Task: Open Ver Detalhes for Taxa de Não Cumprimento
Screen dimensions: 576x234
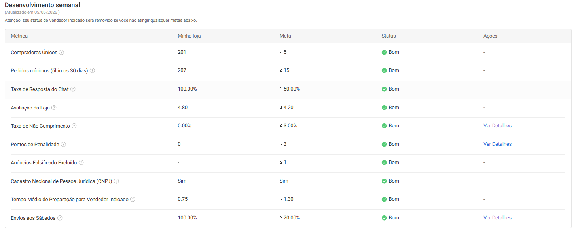Action: tap(497, 126)
